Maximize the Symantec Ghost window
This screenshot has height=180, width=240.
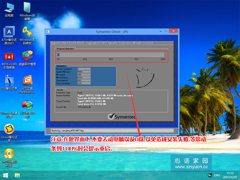click(166, 31)
